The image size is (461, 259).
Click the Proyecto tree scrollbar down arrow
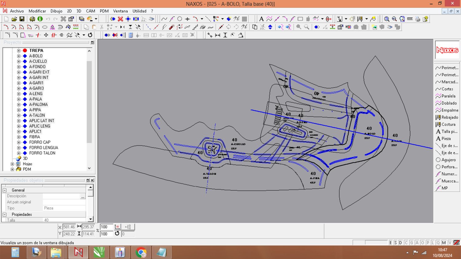[89, 168]
